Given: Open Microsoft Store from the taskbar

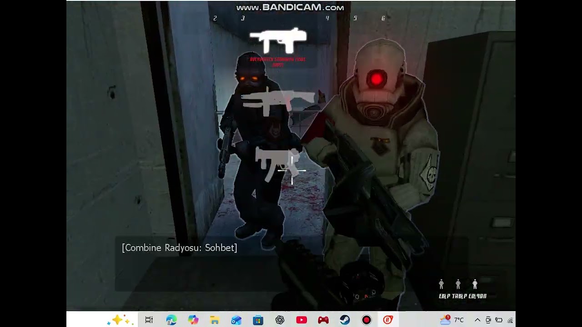Looking at the screenshot, I should [x=258, y=320].
